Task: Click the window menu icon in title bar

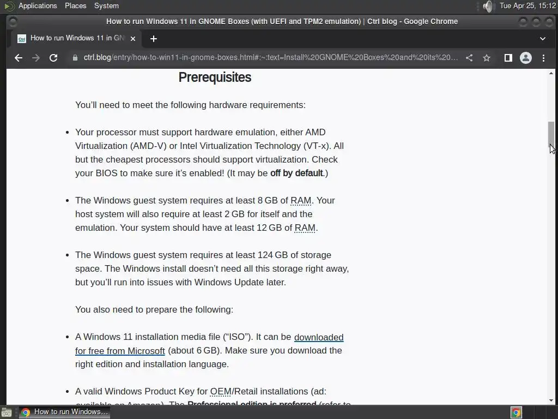Action: [13, 21]
